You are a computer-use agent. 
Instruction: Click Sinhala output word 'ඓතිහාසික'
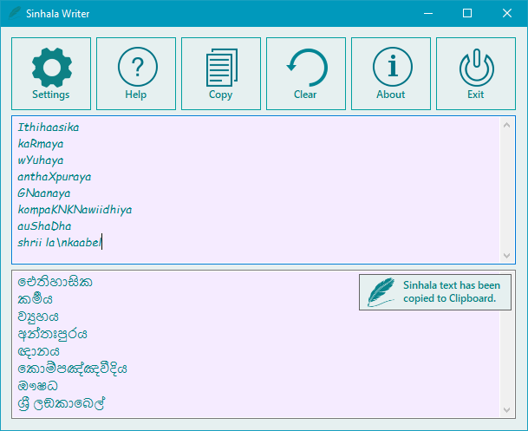coord(55,282)
